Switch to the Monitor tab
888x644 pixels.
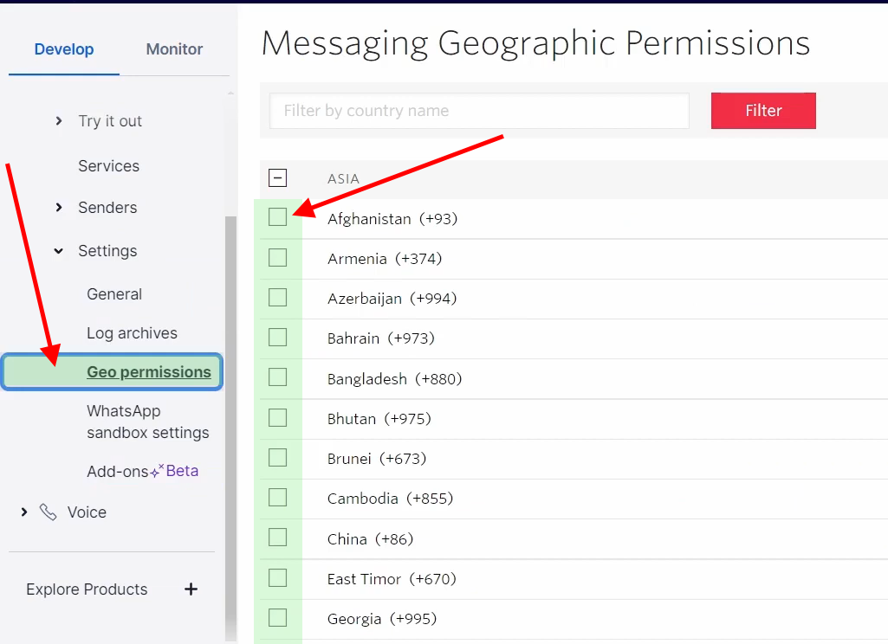[174, 49]
